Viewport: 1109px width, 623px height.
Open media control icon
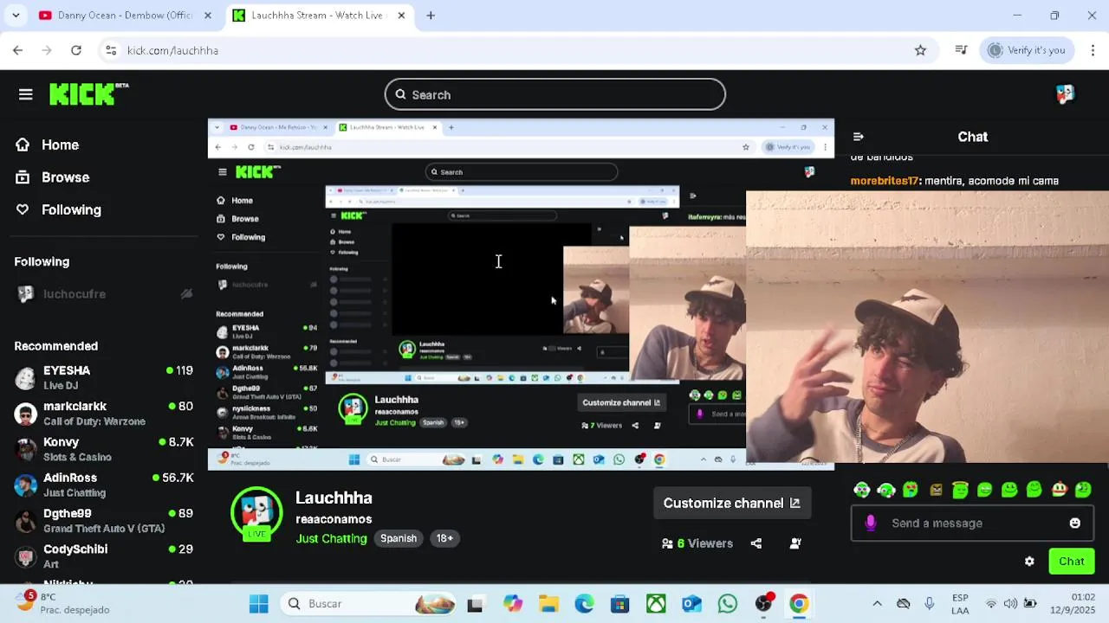tap(961, 50)
